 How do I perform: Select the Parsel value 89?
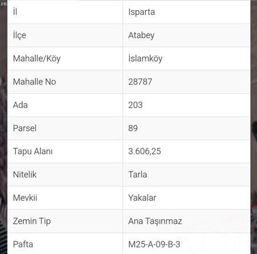point(133,128)
